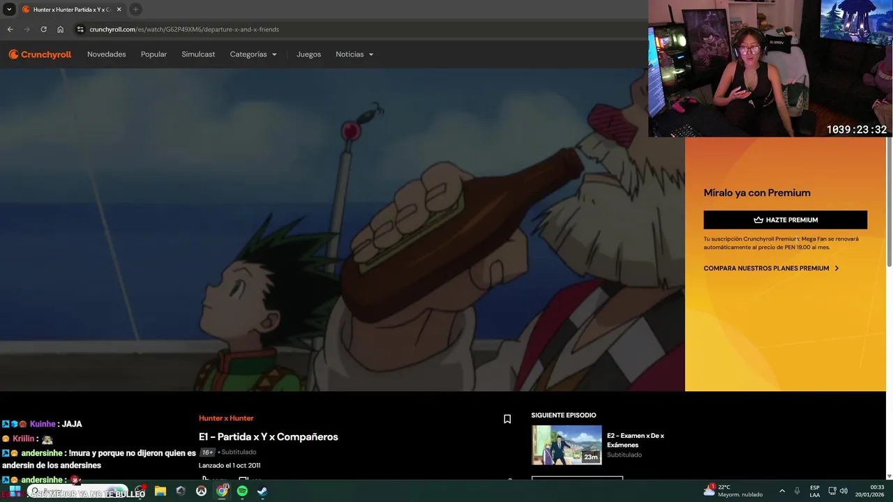Open the volume speaker tray icon
893x502 pixels.
[843, 491]
